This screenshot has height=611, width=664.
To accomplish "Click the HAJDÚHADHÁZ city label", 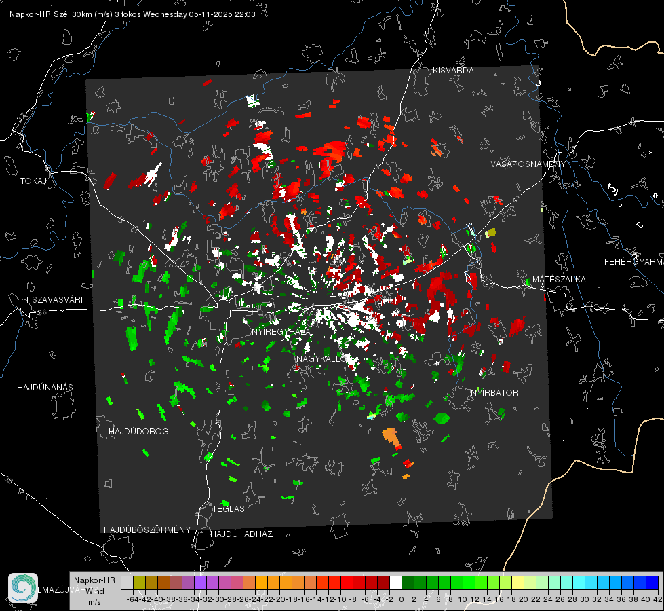I will (x=241, y=534).
